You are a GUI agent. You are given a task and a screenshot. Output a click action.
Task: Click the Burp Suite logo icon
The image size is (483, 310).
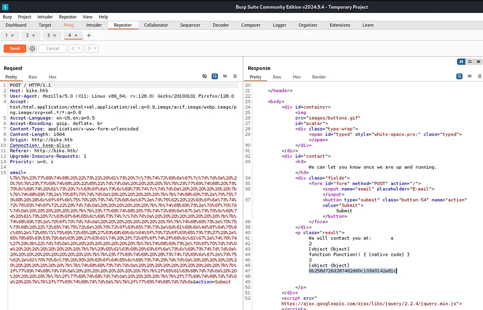5,7
